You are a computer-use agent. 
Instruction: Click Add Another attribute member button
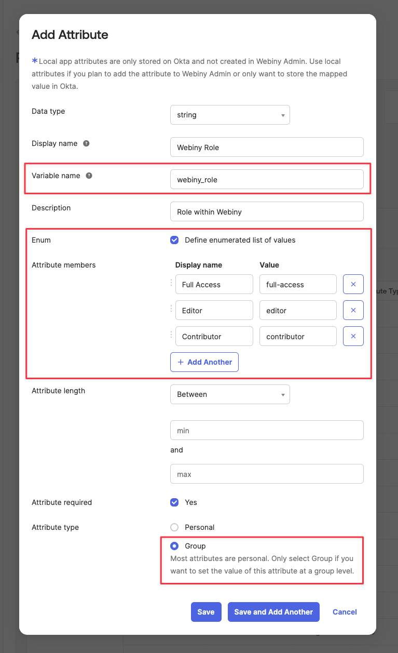204,362
